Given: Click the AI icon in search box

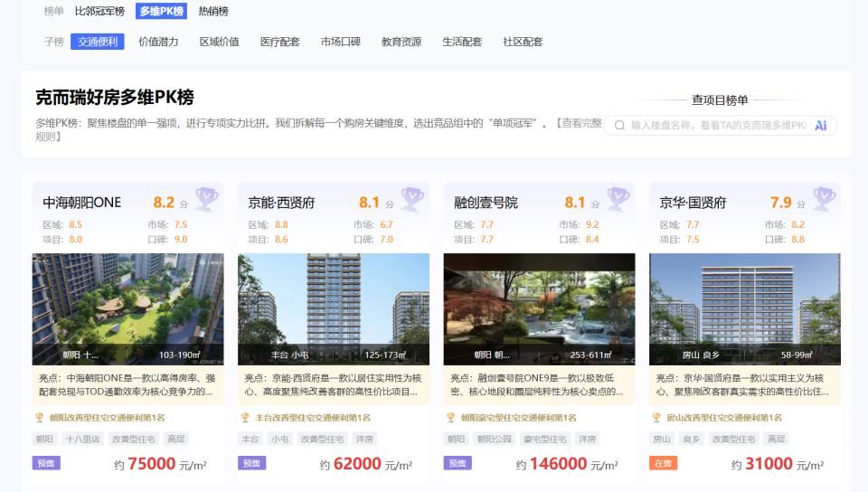Looking at the screenshot, I should [x=820, y=126].
